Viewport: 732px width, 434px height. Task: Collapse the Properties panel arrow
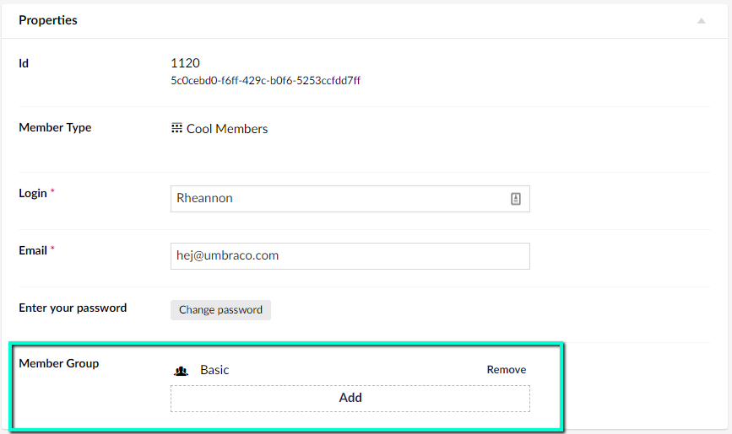click(x=702, y=20)
